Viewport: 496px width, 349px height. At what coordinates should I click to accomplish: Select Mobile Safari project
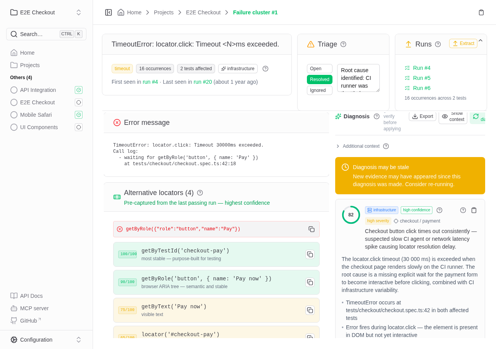36,115
